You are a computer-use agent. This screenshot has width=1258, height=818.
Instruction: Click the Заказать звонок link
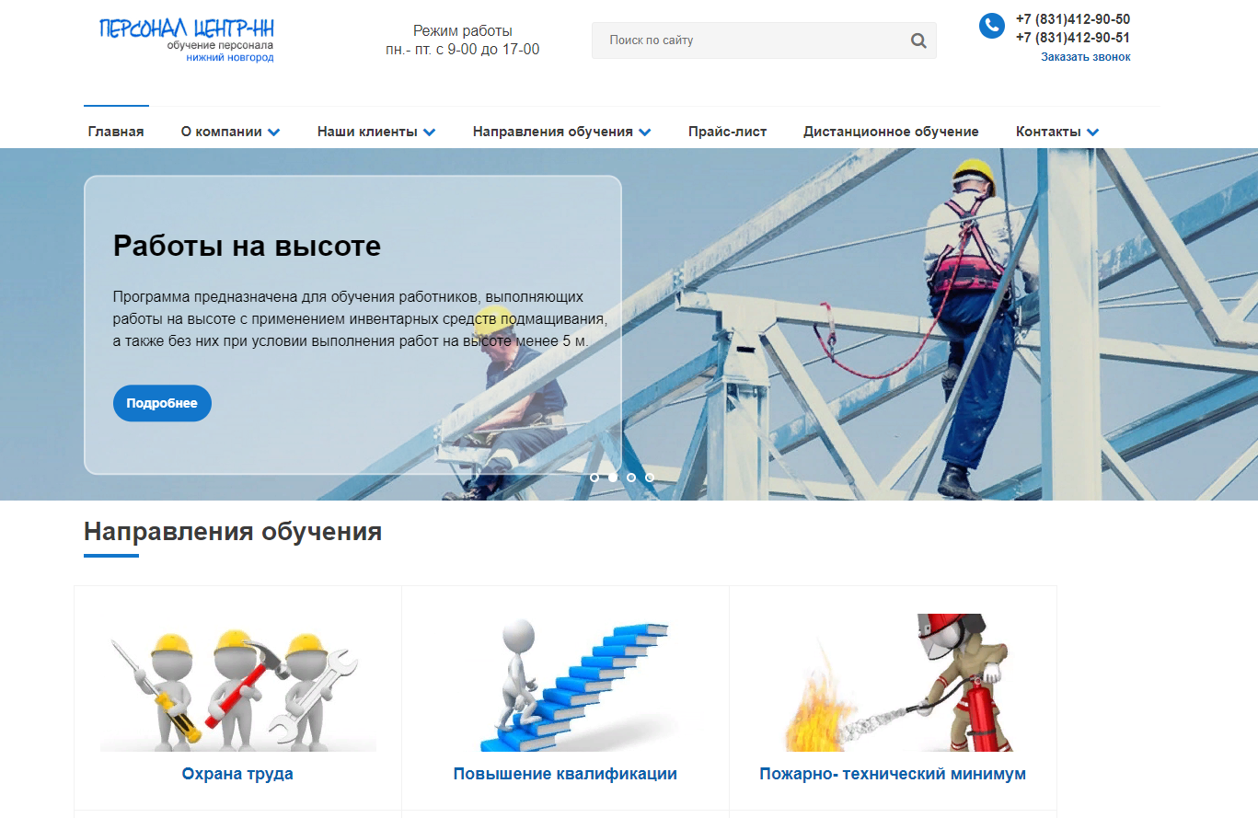point(1085,57)
